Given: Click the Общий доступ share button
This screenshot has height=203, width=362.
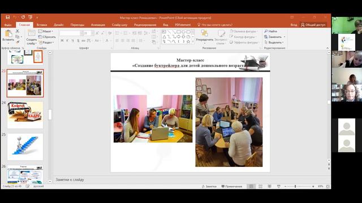Looking at the screenshot, I should pos(313,25).
